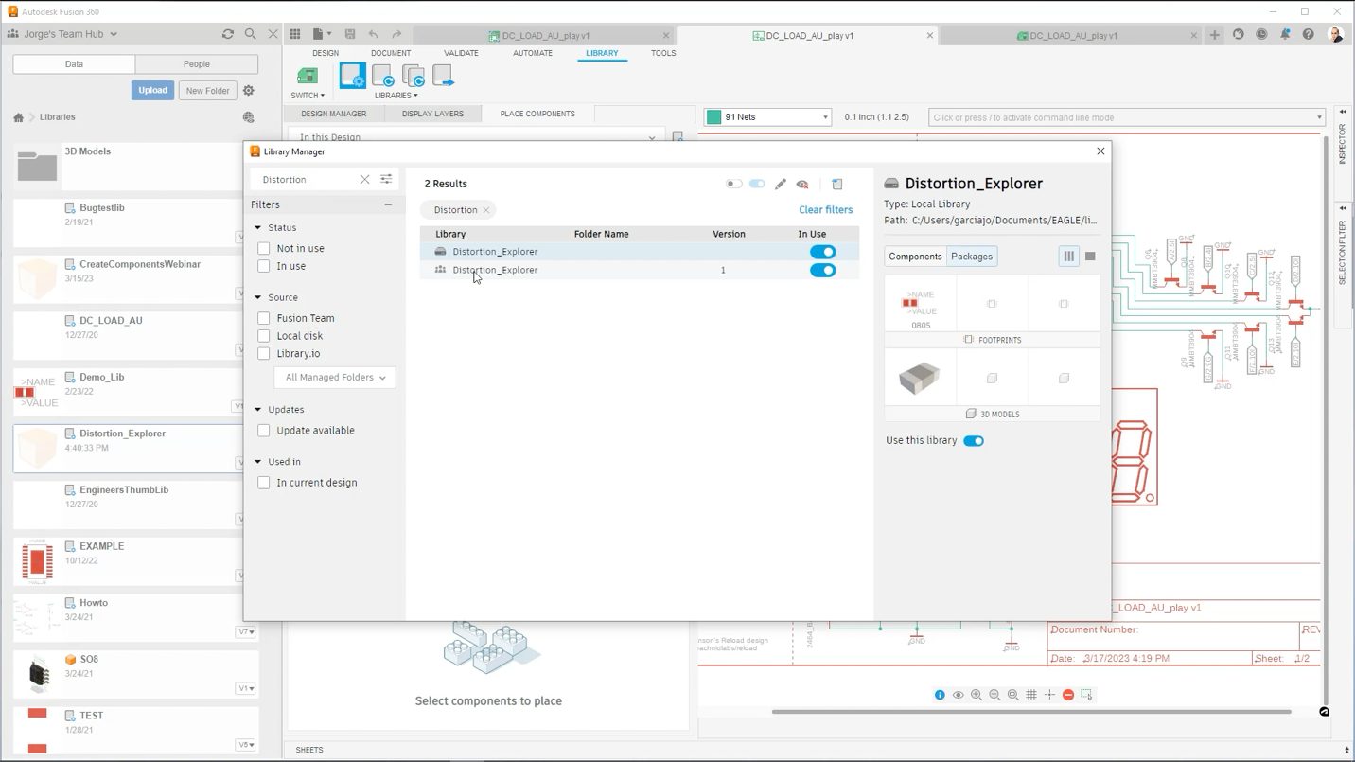
Task: Check the 'Not in use' status filter
Action: click(x=263, y=248)
